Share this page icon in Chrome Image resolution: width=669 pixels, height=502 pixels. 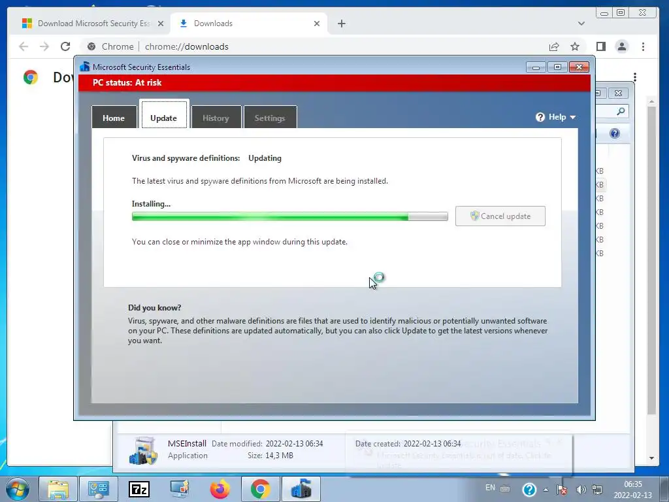click(554, 46)
